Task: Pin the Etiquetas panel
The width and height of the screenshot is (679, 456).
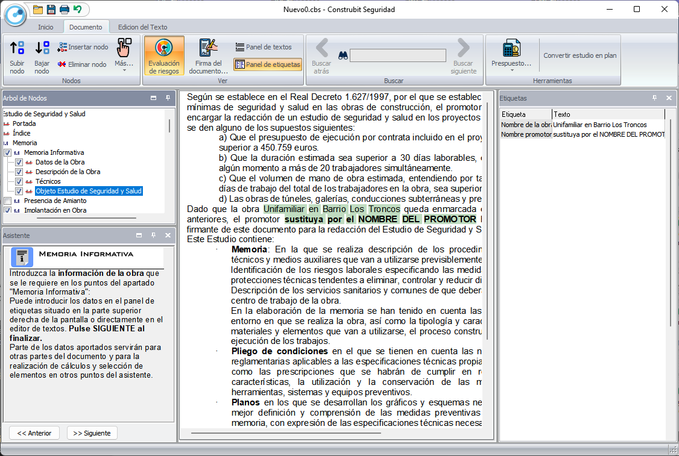Action: click(x=655, y=98)
